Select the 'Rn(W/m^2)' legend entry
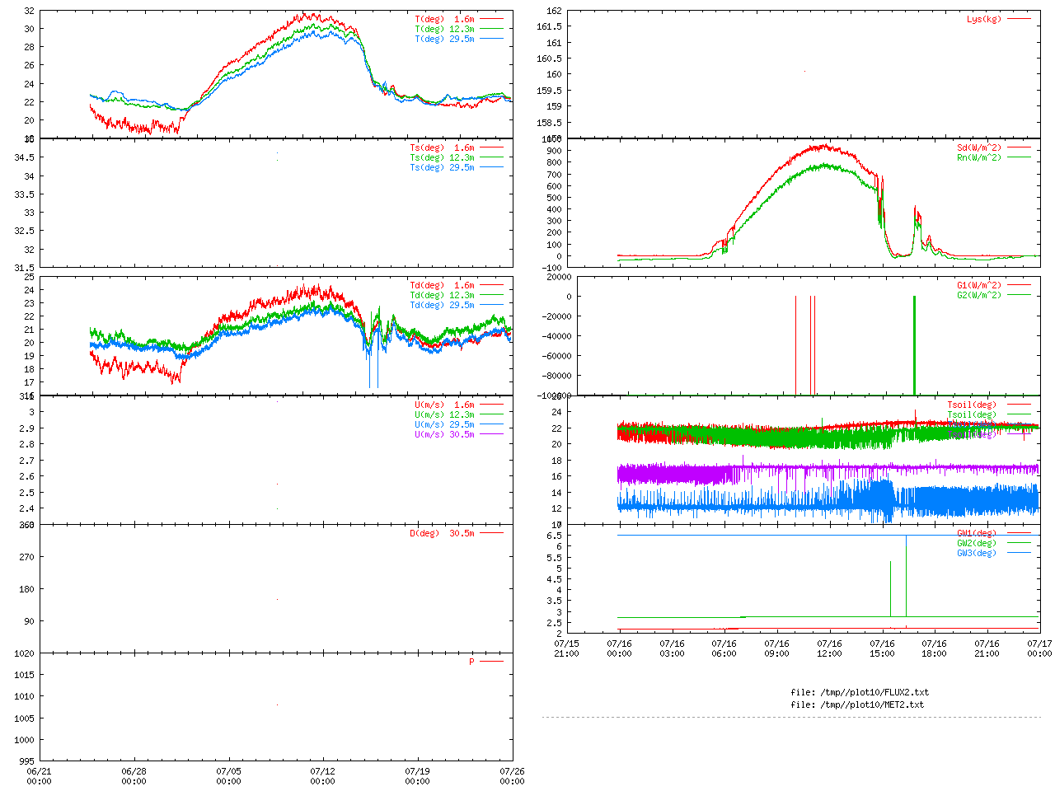 click(979, 158)
